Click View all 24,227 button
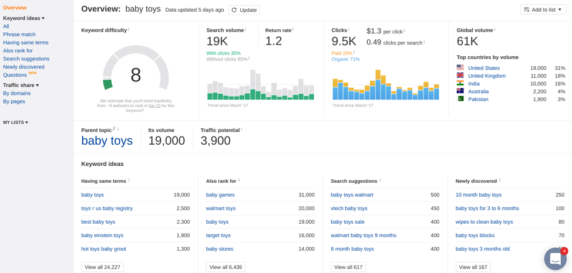The image size is (572, 273). coord(102,267)
